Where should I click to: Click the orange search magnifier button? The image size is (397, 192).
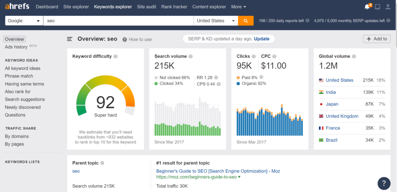pos(245,21)
